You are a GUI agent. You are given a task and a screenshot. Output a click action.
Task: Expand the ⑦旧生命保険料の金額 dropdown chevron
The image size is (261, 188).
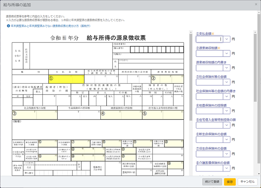pos(226,154)
